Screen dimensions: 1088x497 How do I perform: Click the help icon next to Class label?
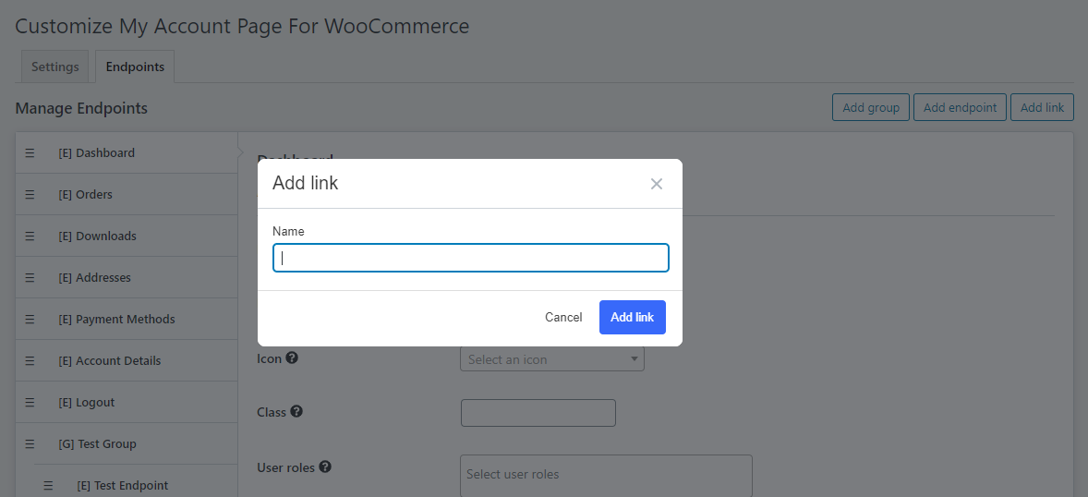coord(296,412)
